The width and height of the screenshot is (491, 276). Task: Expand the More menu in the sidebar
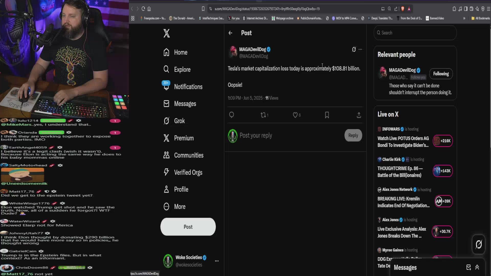coord(174,206)
